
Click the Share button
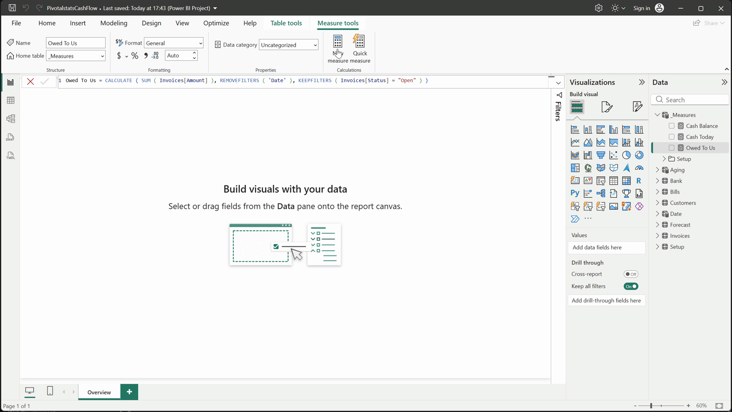[709, 23]
